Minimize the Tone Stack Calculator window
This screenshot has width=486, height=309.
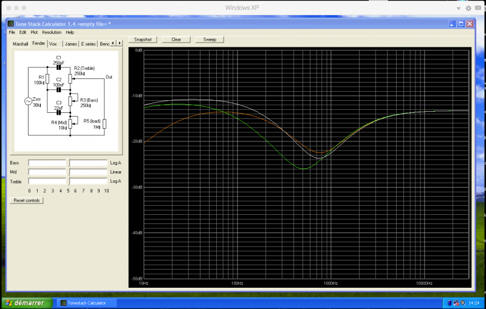tap(453, 24)
